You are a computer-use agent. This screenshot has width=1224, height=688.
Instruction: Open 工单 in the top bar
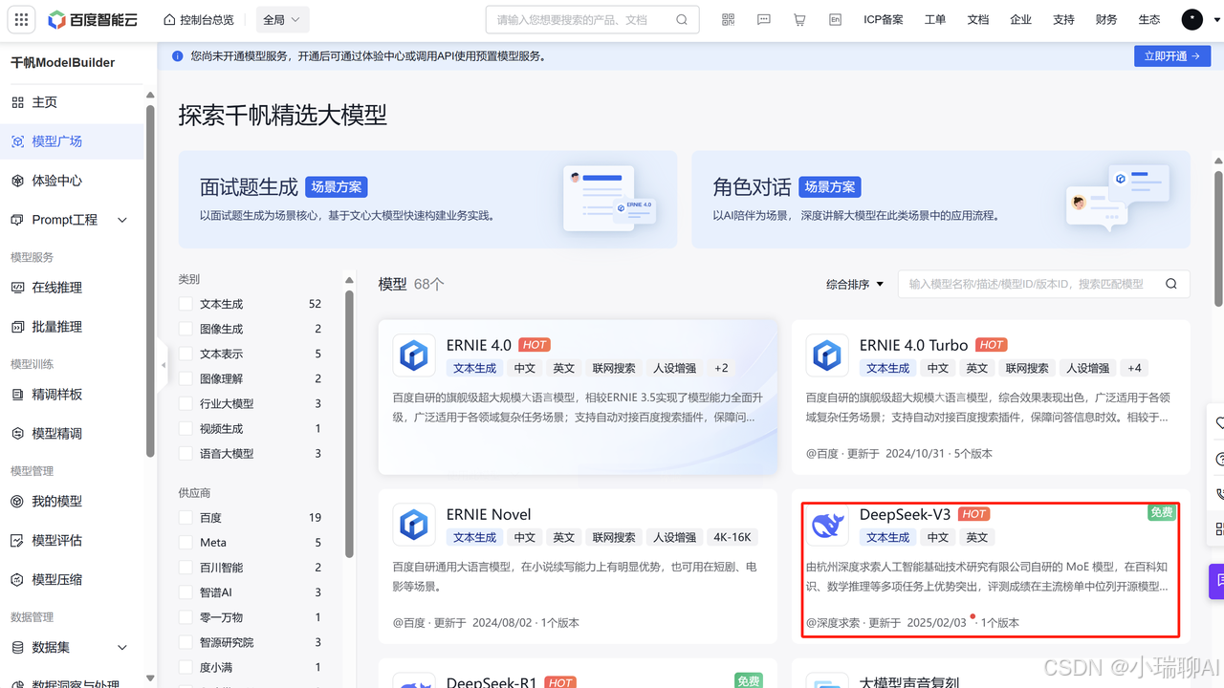[935, 19]
